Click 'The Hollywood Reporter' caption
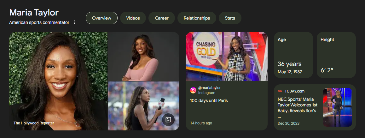The image size is (365, 138). point(34,123)
